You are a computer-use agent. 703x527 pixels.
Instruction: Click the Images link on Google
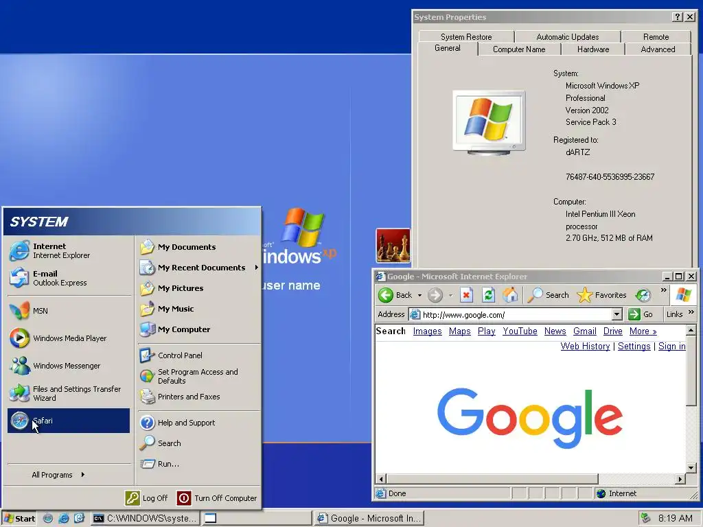[x=427, y=331]
